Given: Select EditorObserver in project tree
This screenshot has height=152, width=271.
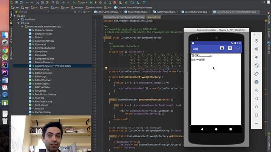Looking at the screenshot, I should (x=43, y=80).
